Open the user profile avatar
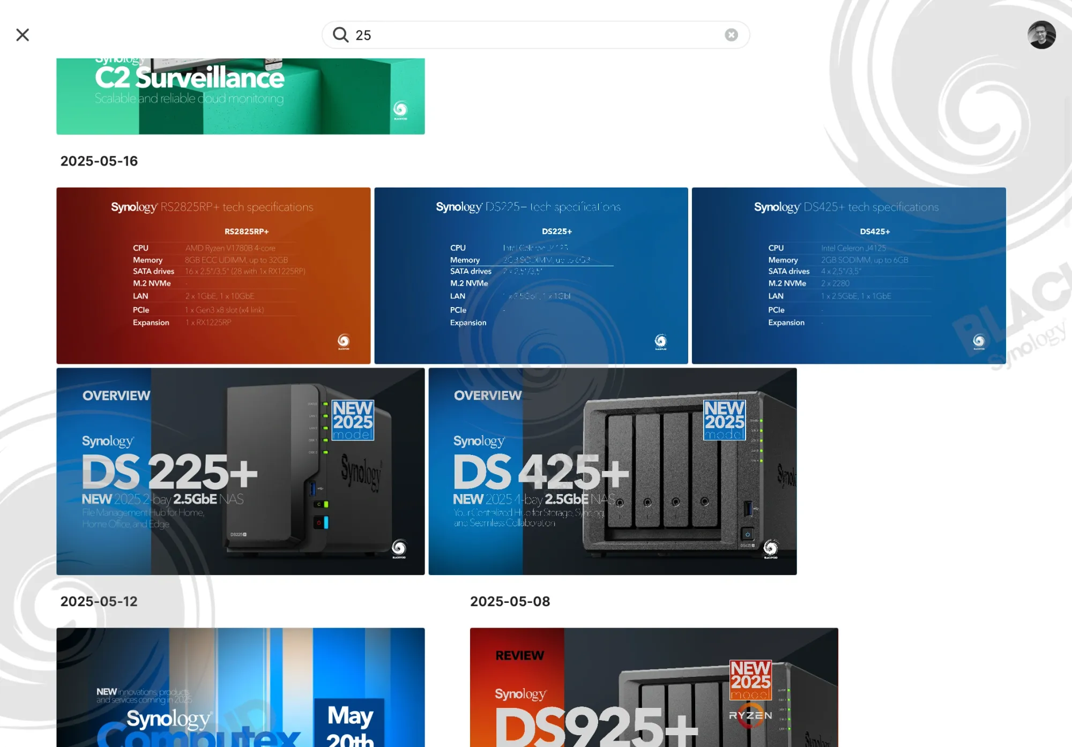The height and width of the screenshot is (747, 1072). click(x=1041, y=35)
